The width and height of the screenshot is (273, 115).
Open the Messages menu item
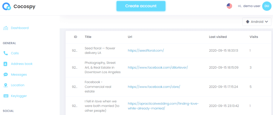[19, 75]
